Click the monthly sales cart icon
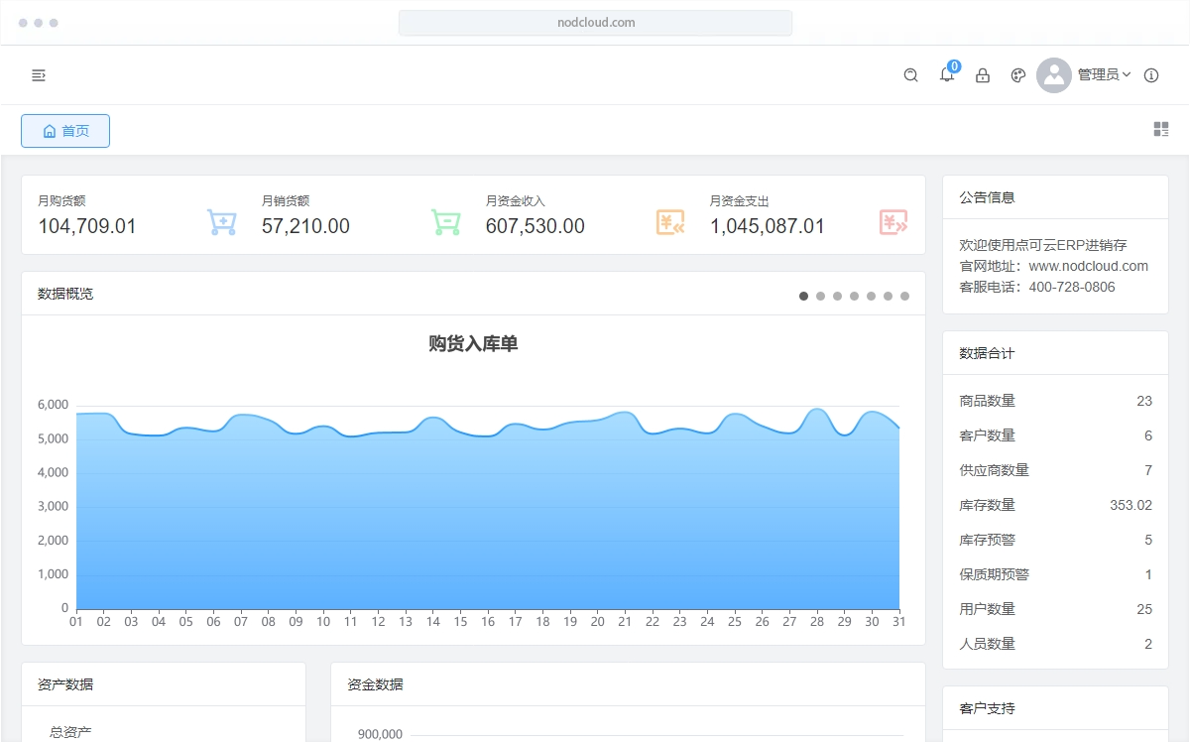Viewport: 1190px width, 743px height. click(445, 222)
